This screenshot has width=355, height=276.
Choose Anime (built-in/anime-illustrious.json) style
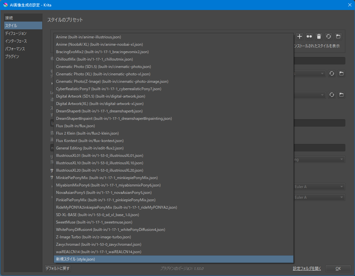tap(173, 37)
